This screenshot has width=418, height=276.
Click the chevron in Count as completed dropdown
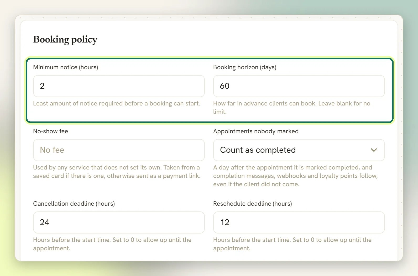pyautogui.click(x=374, y=150)
